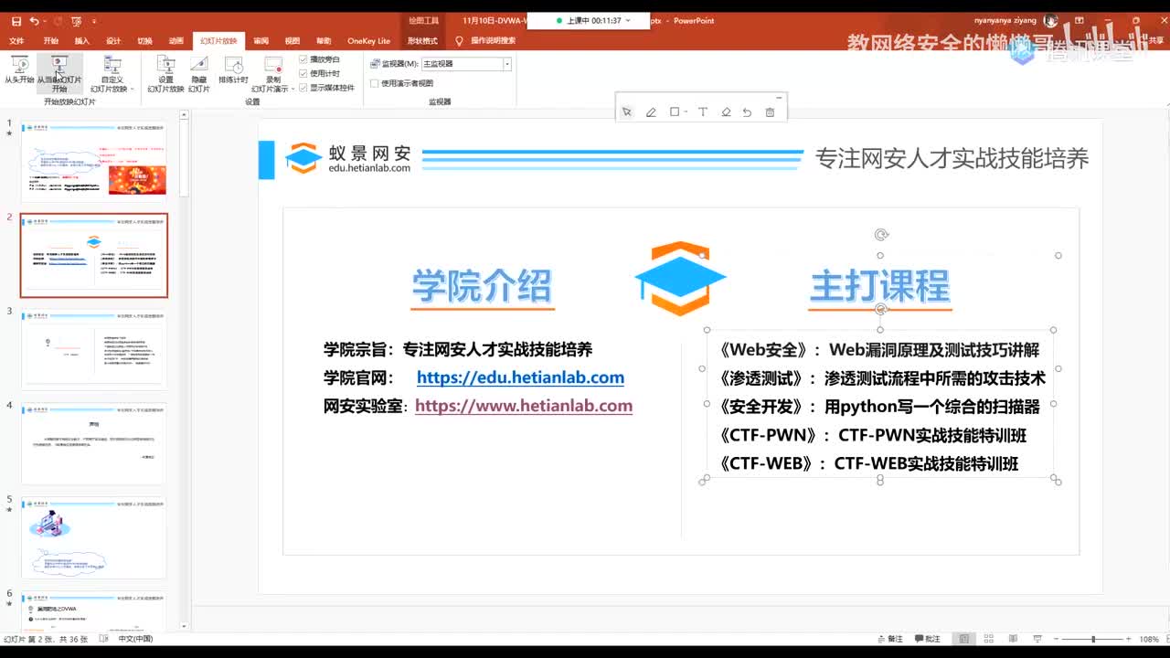Viewport: 1170px width, 658px height.
Task: Click the Save icon in quick access toolbar
Action: [x=16, y=21]
